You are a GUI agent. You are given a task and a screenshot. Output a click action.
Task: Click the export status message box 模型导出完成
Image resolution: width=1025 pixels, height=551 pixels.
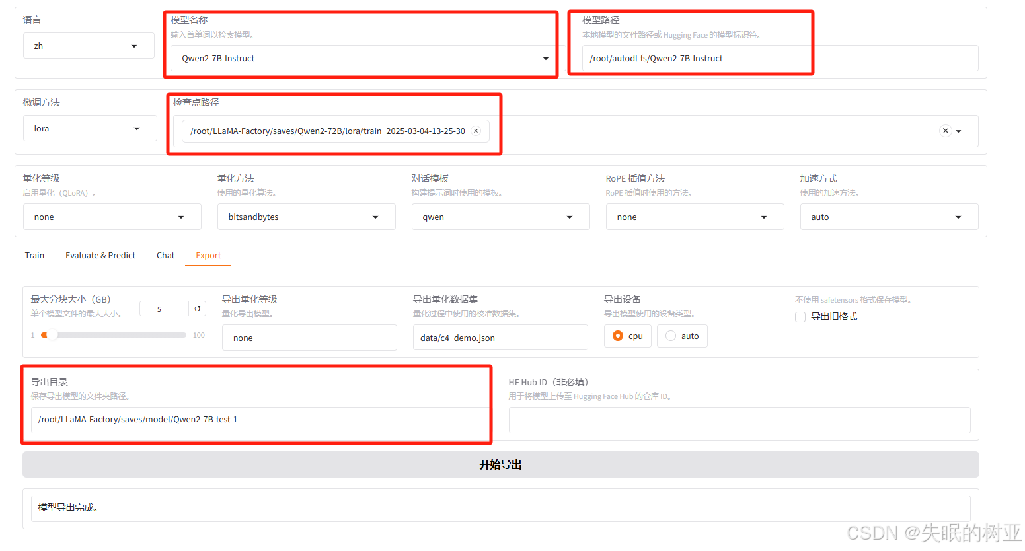501,508
